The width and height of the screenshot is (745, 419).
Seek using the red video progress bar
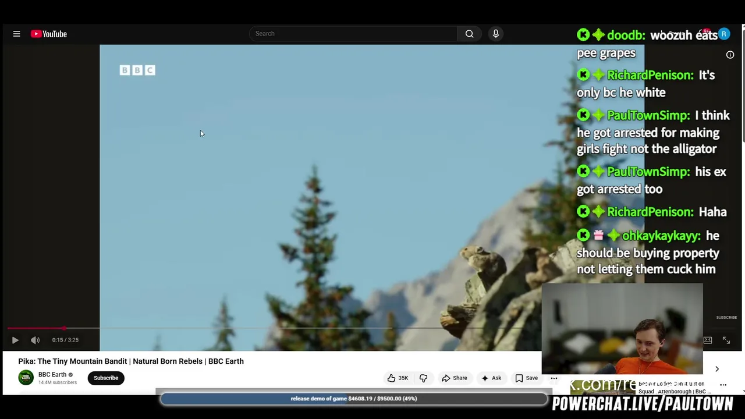coord(274,329)
